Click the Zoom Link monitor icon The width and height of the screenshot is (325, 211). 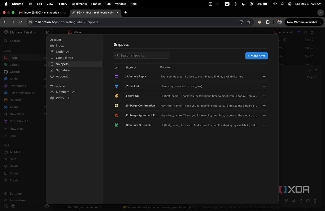point(116,86)
